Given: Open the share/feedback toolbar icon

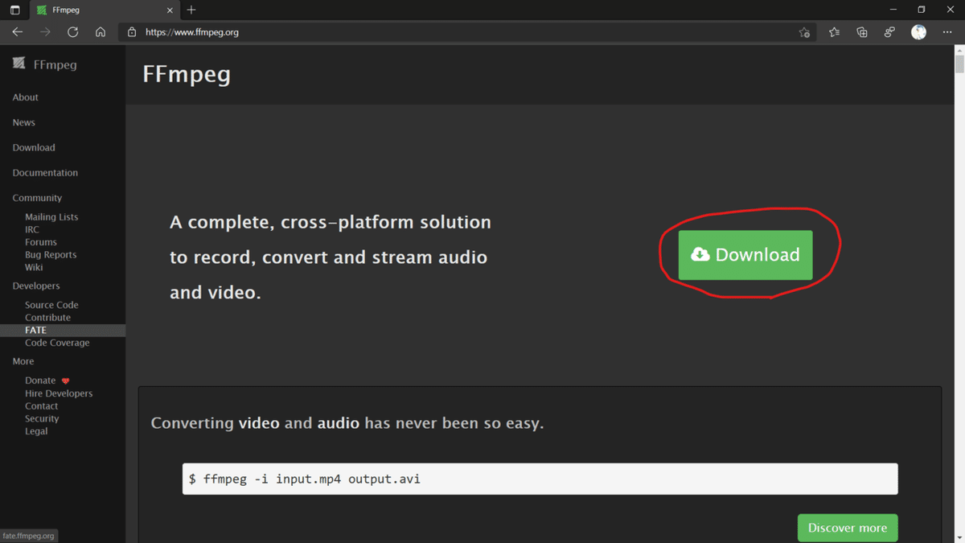Looking at the screenshot, I should click(x=889, y=32).
